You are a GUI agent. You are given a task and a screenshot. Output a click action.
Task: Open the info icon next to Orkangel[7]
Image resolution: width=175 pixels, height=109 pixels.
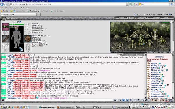(x=162, y=74)
